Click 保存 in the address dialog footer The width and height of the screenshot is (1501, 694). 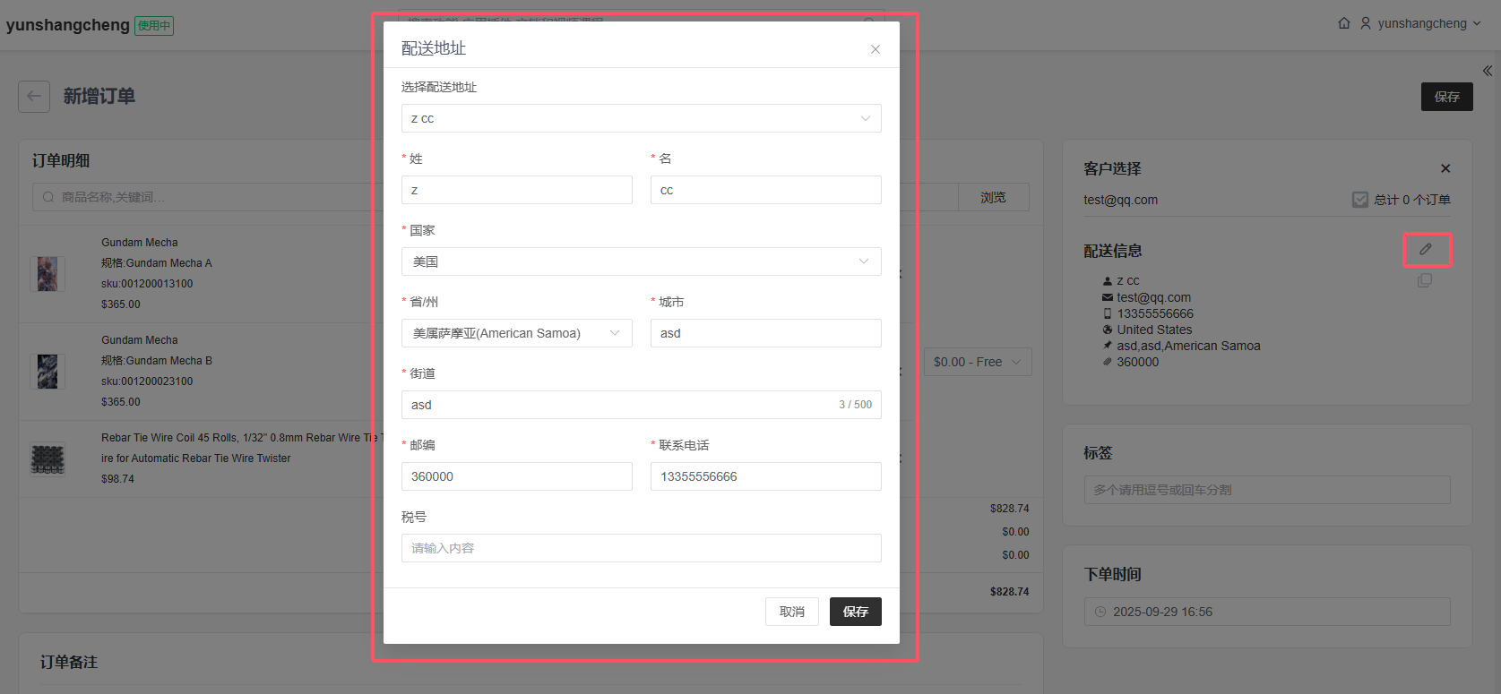(855, 612)
